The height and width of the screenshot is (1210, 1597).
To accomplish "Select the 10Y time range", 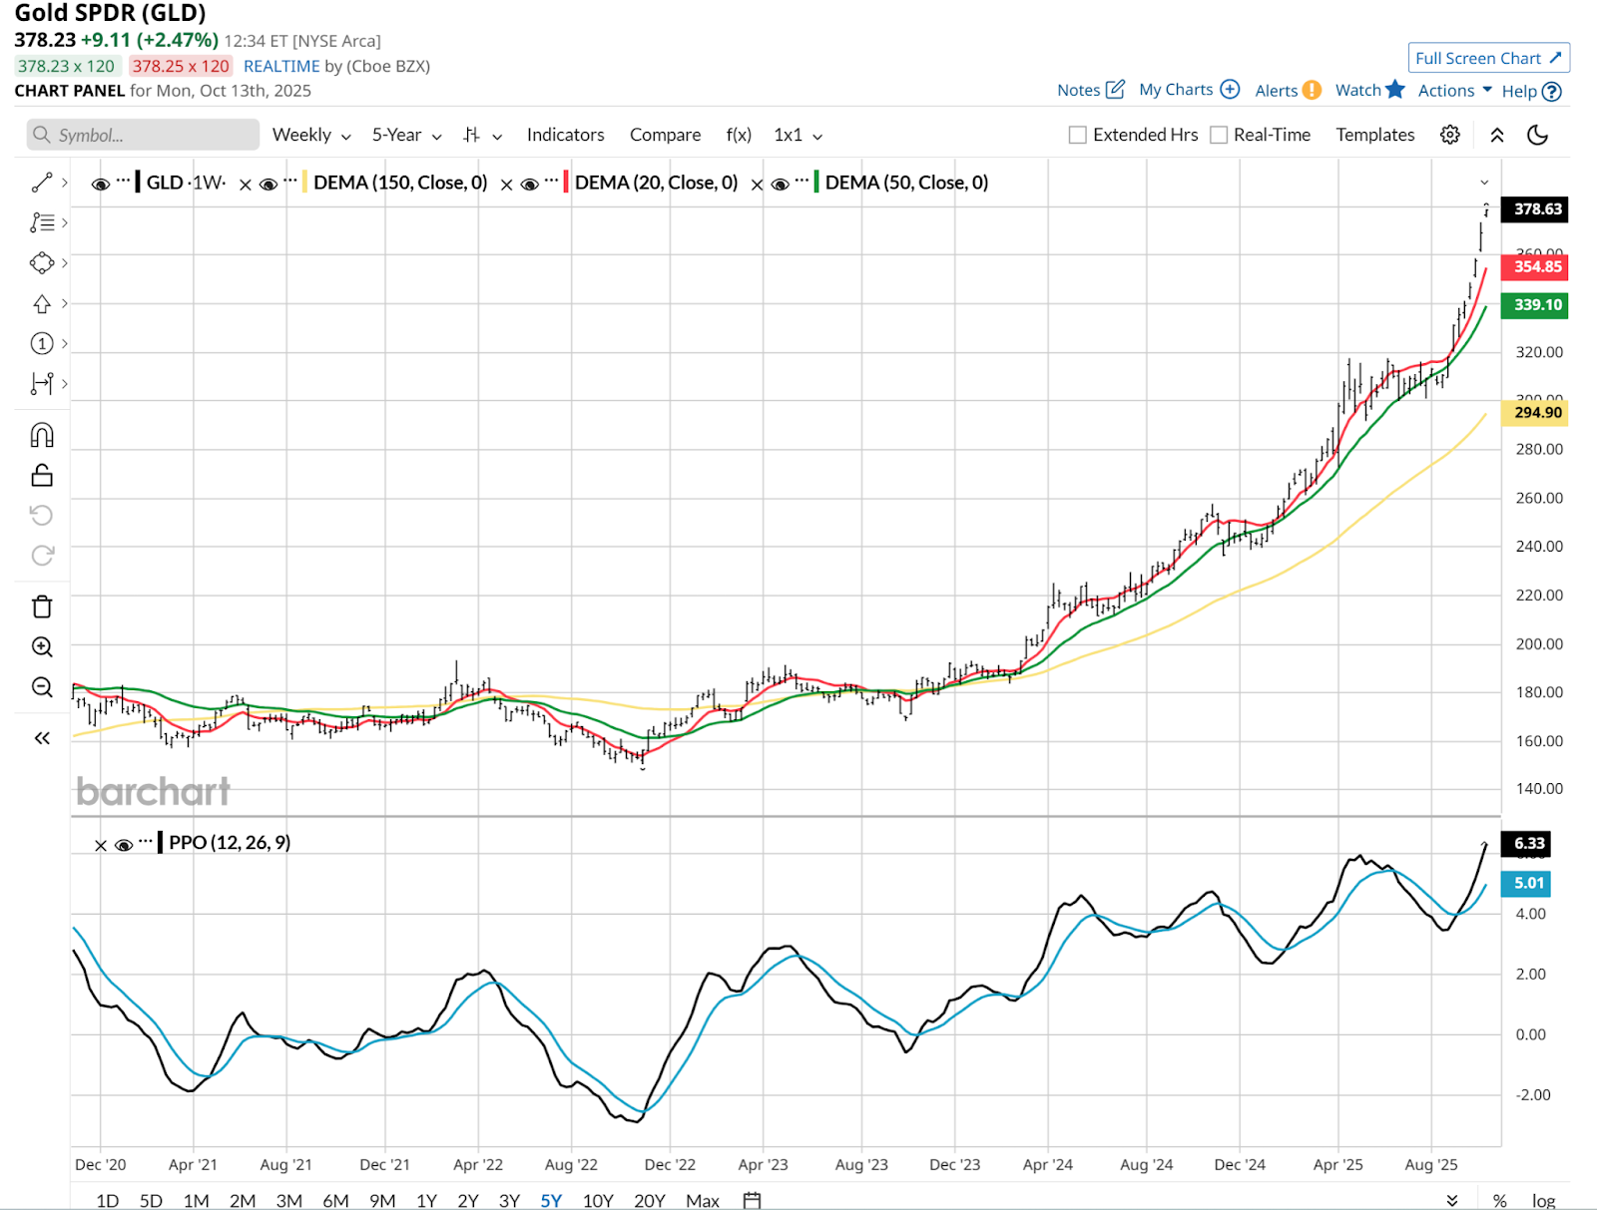I will point(597,1200).
